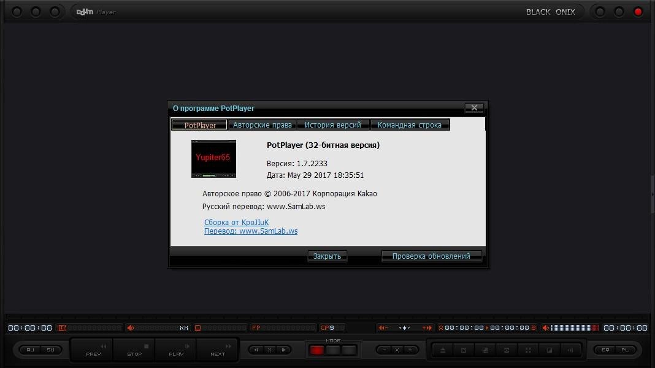Click the elapsed time counter on the left

30,328
